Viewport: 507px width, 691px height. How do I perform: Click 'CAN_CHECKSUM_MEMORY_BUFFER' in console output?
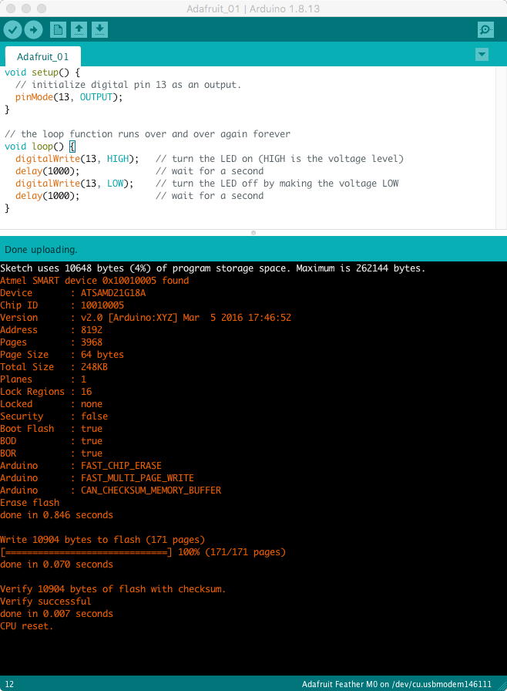coord(151,490)
